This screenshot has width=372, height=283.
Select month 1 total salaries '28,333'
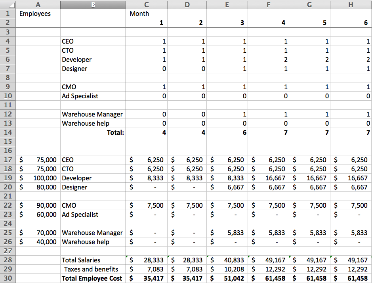click(147, 260)
